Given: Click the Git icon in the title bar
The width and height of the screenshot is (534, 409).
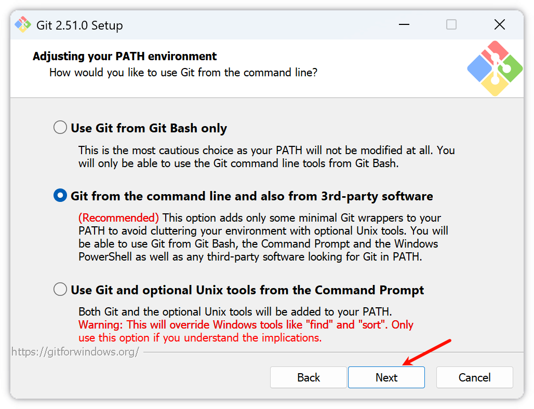Looking at the screenshot, I should [x=23, y=24].
